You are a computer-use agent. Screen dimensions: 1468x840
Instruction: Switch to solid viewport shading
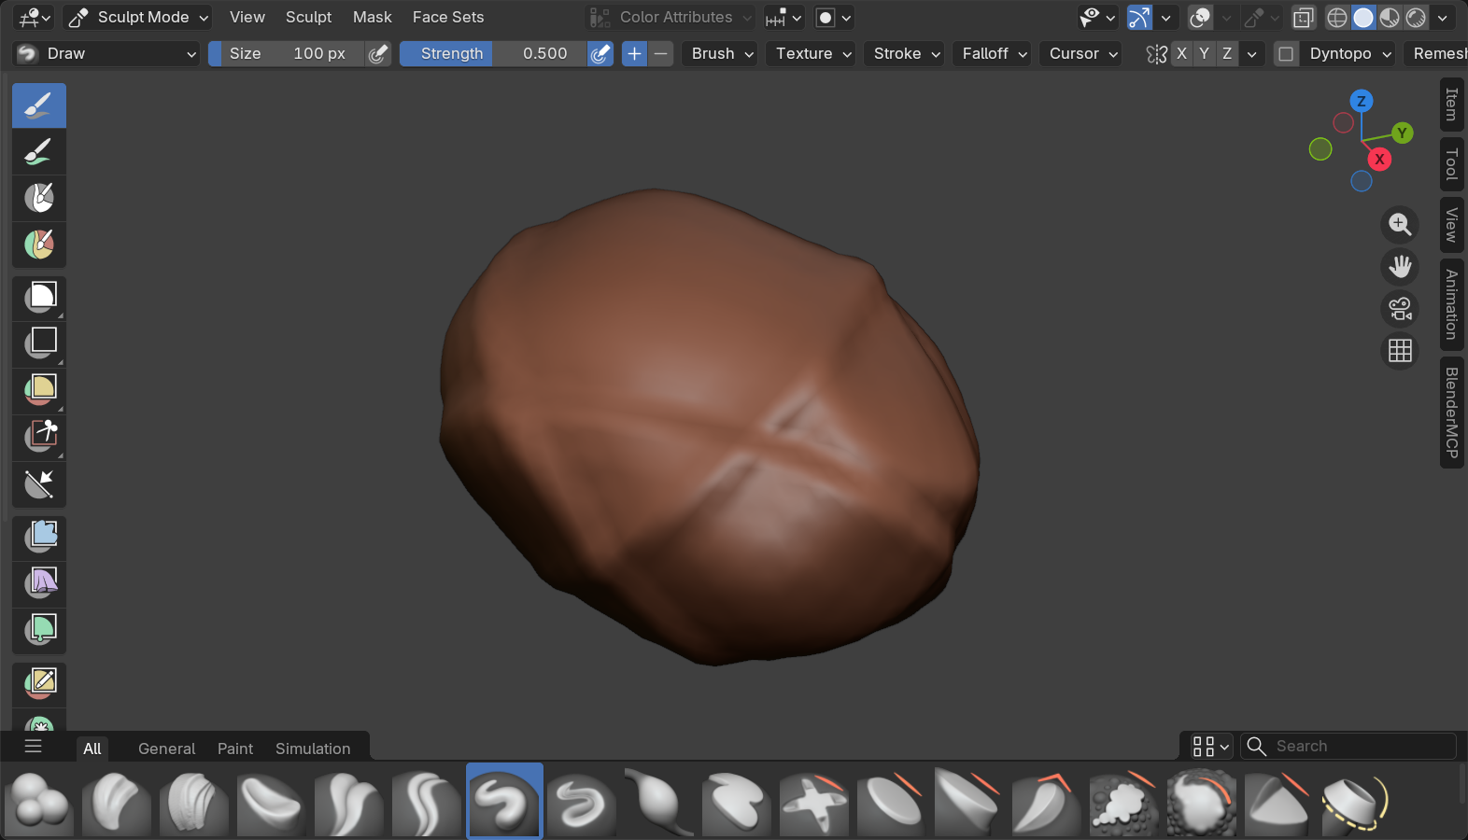coord(1363,18)
